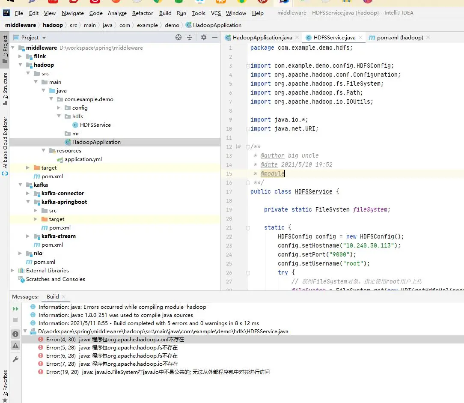Image resolution: width=464 pixels, height=403 pixels.
Task: Open Project panel settings gear
Action: pyautogui.click(x=204, y=38)
